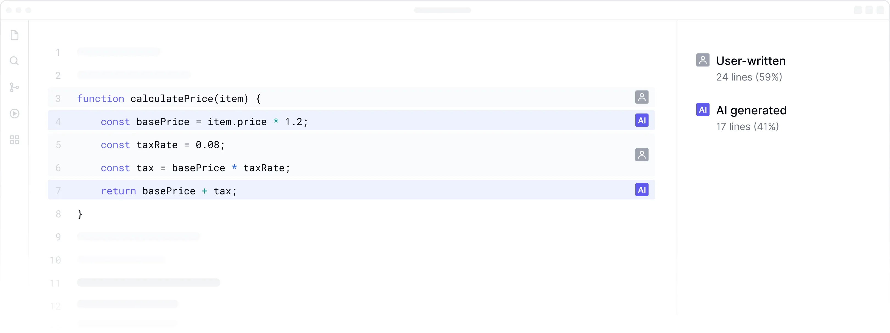Place cursor on the taxRate declaration line
Image resolution: width=890 pixels, height=333 pixels.
(x=162, y=145)
